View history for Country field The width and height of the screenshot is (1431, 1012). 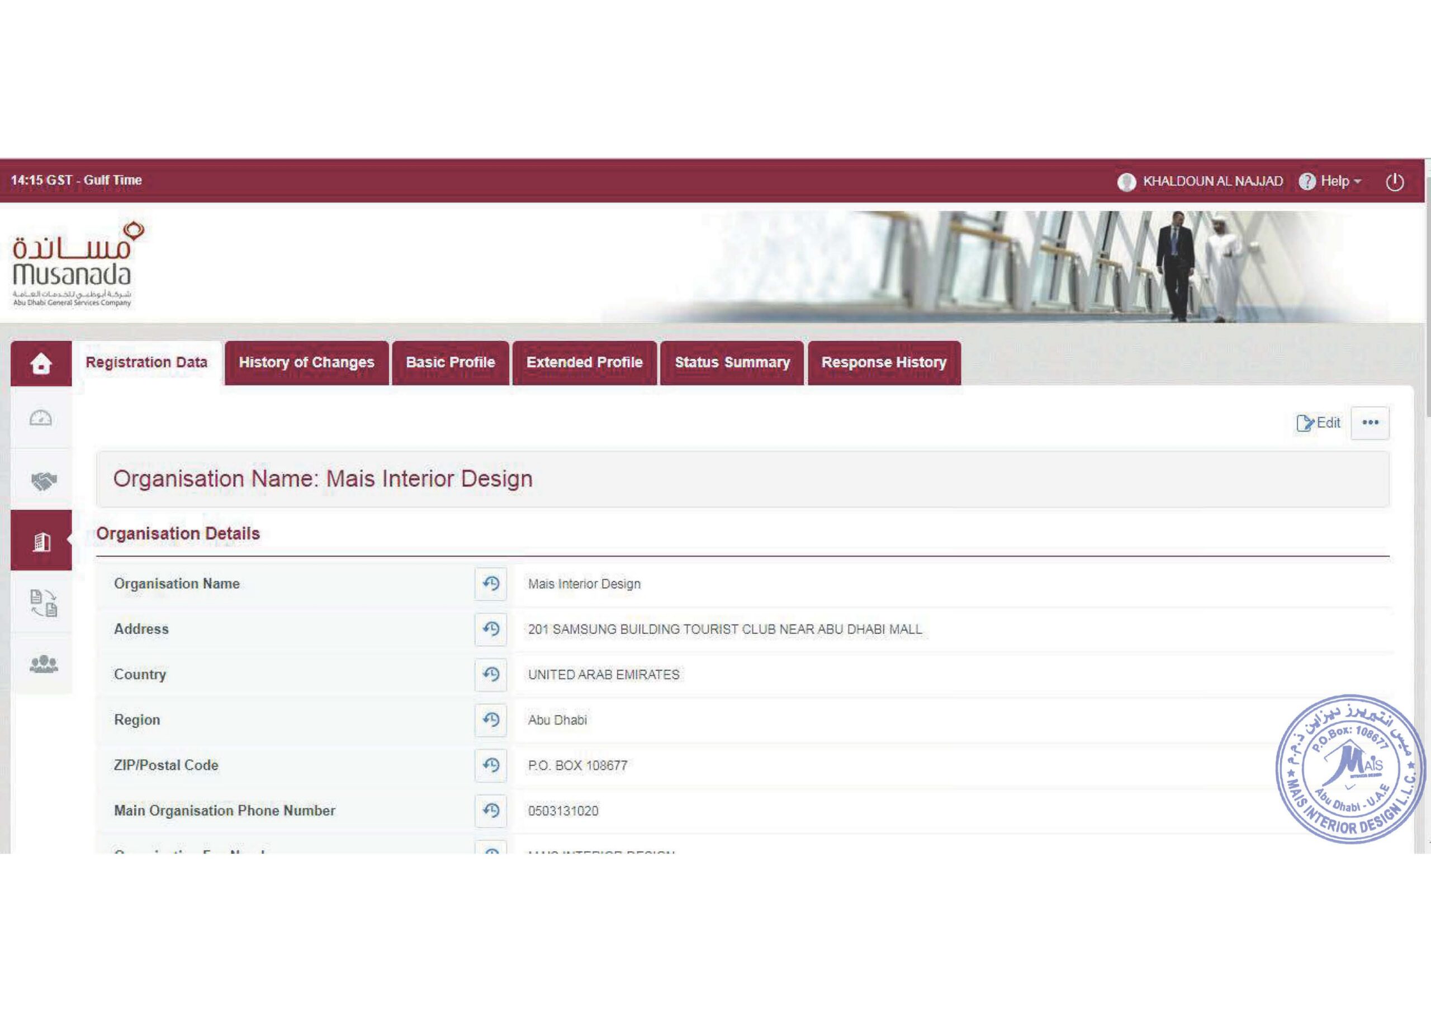[x=490, y=674]
